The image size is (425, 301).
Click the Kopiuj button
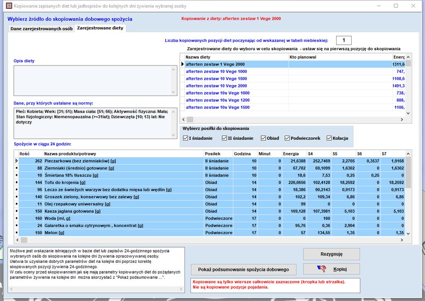coord(332,269)
